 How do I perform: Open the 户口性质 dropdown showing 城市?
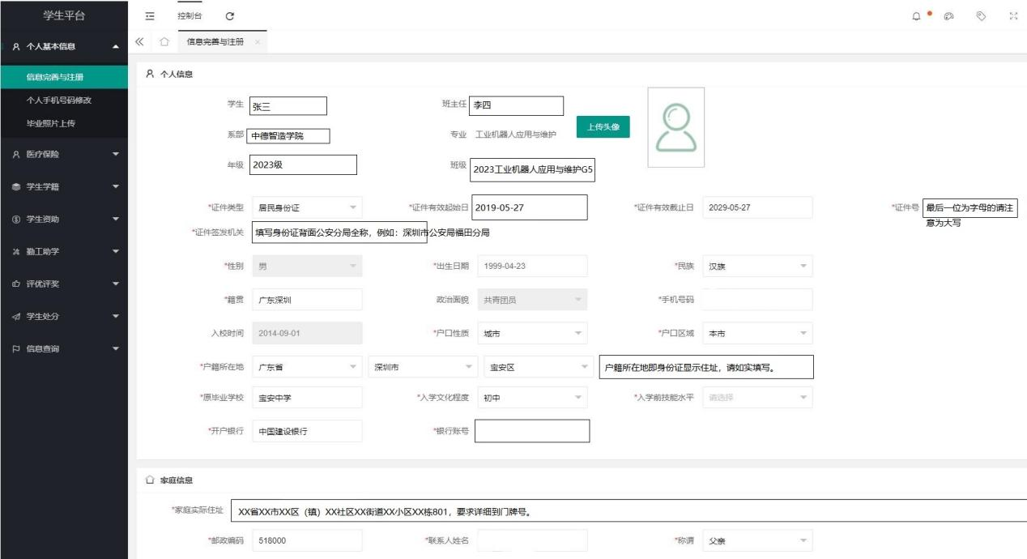pyautogui.click(x=532, y=333)
